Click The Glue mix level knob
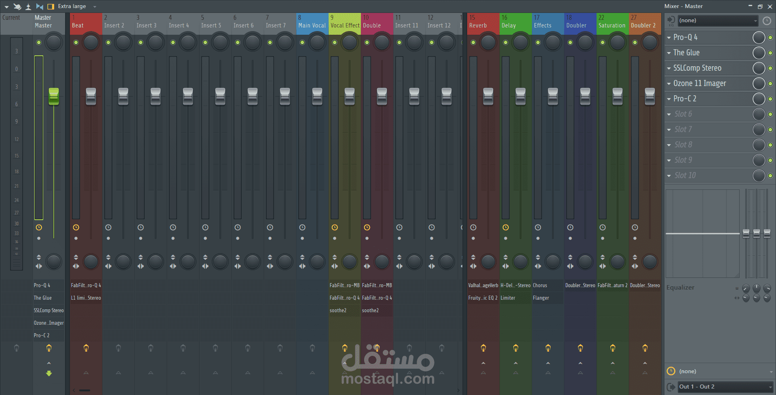Image resolution: width=776 pixels, height=395 pixels. pyautogui.click(x=759, y=53)
